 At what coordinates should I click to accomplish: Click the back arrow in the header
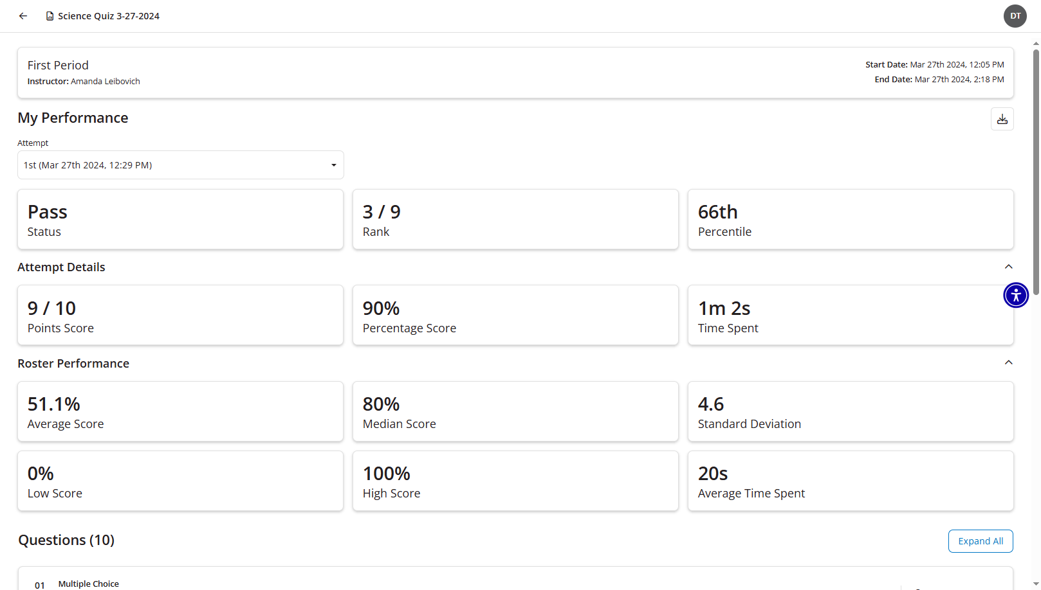pyautogui.click(x=23, y=16)
